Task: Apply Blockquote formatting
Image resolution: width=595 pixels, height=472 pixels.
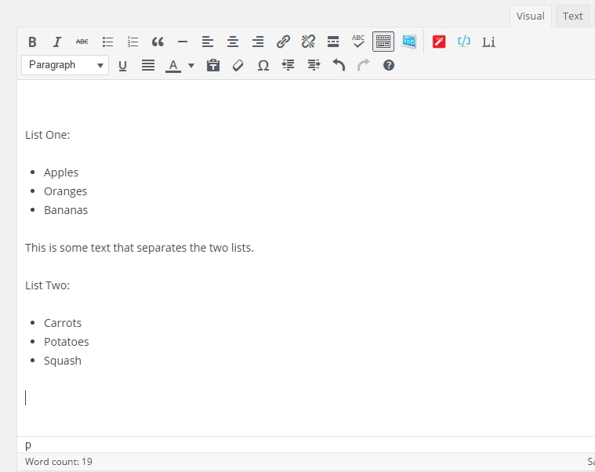Action: click(158, 42)
